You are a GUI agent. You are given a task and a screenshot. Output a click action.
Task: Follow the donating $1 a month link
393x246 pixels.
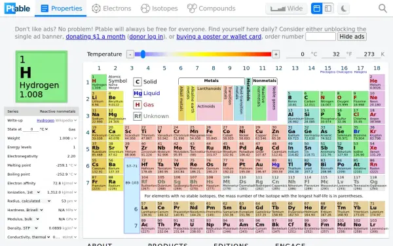(x=96, y=37)
